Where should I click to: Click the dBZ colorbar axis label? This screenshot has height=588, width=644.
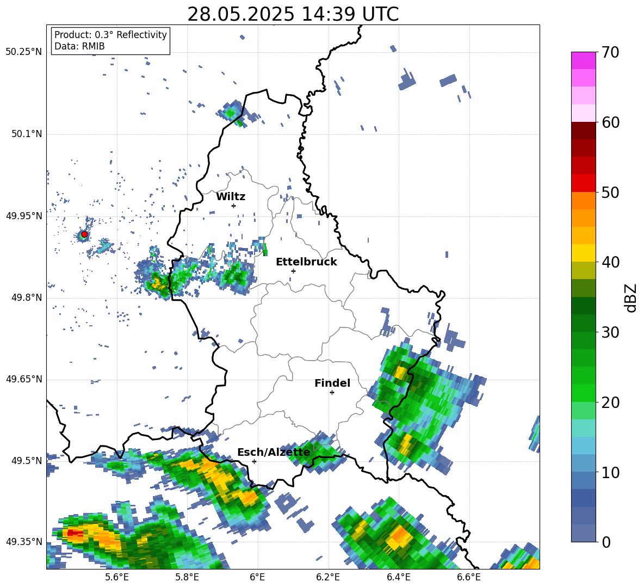(x=631, y=298)
